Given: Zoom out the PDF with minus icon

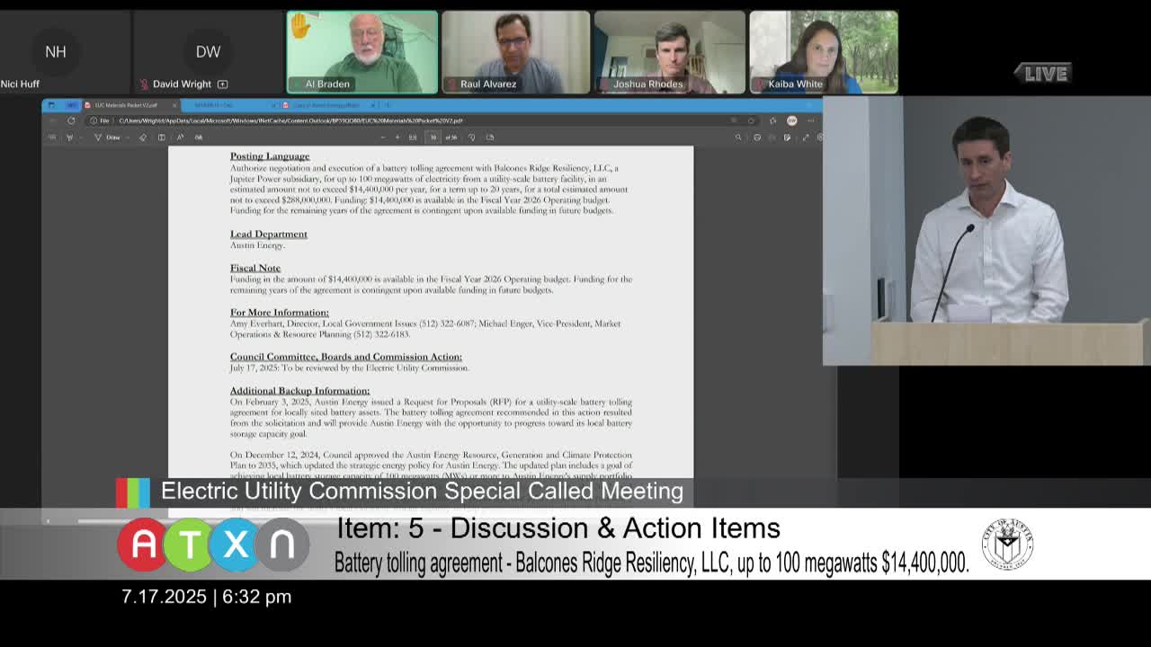Looking at the screenshot, I should click(x=383, y=137).
